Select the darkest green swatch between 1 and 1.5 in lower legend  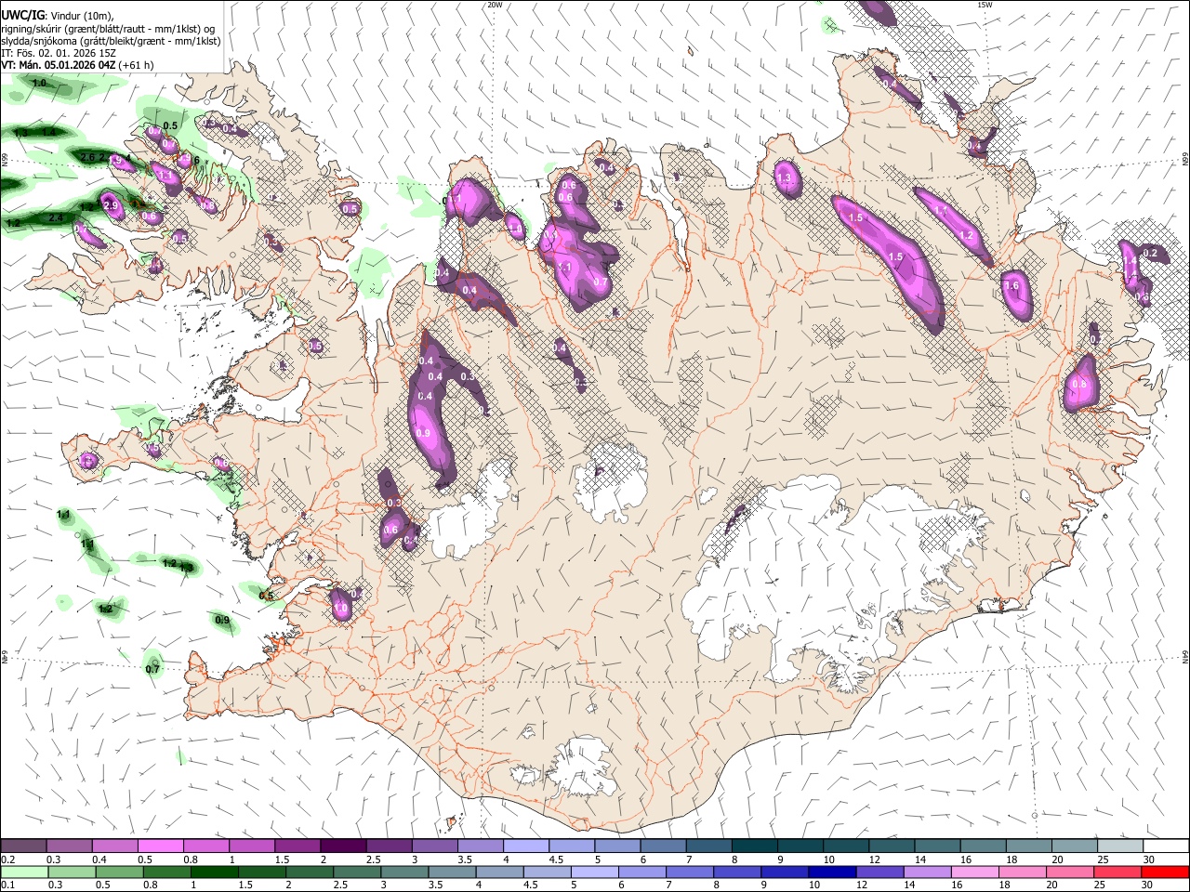(x=215, y=872)
